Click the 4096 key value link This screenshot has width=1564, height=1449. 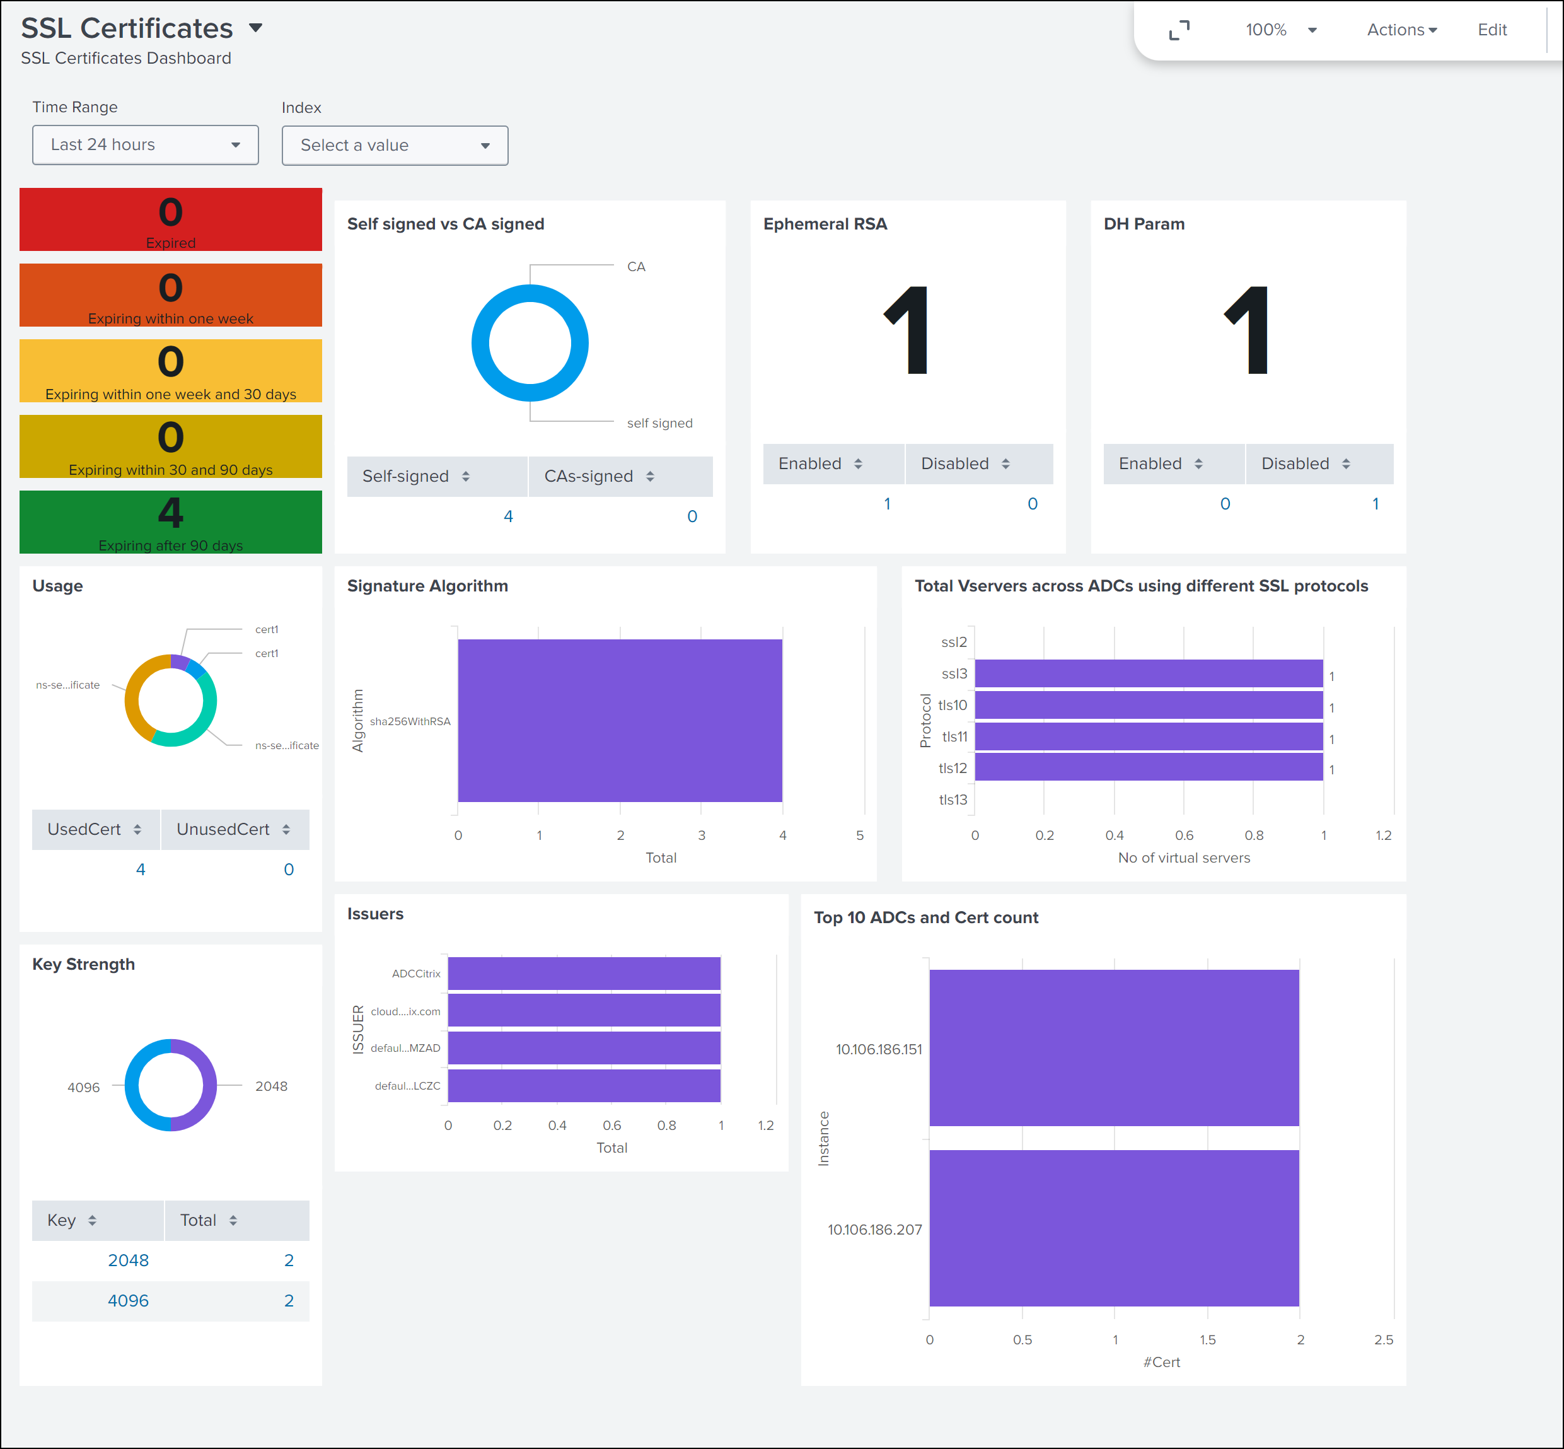pyautogui.click(x=128, y=1300)
